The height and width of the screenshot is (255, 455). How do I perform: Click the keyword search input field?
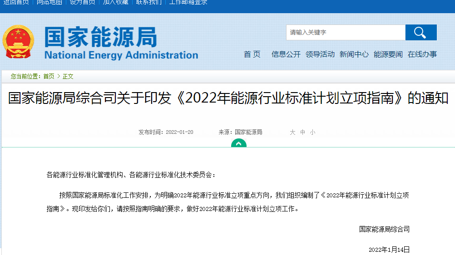tap(346, 33)
